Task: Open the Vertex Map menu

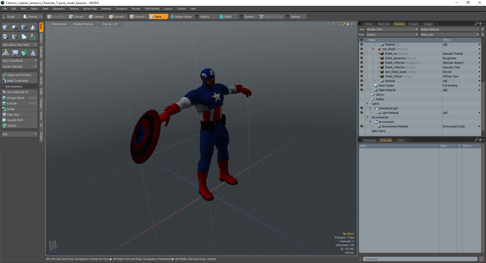Action: (90, 9)
